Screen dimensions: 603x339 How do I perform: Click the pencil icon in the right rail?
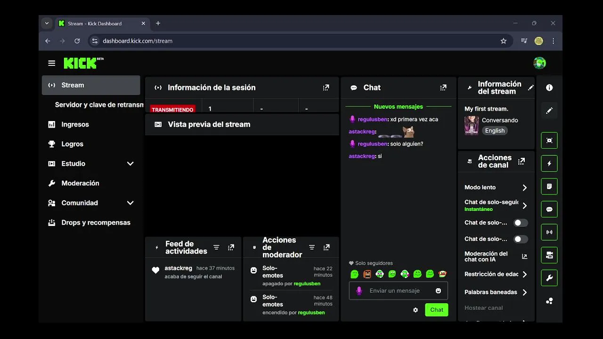[549, 111]
